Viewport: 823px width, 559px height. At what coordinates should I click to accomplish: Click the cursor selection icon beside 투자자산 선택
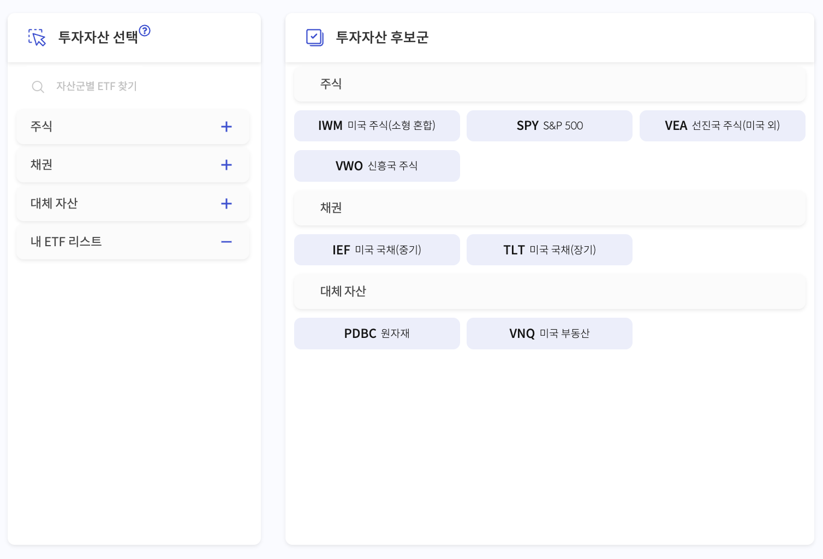[37, 38]
